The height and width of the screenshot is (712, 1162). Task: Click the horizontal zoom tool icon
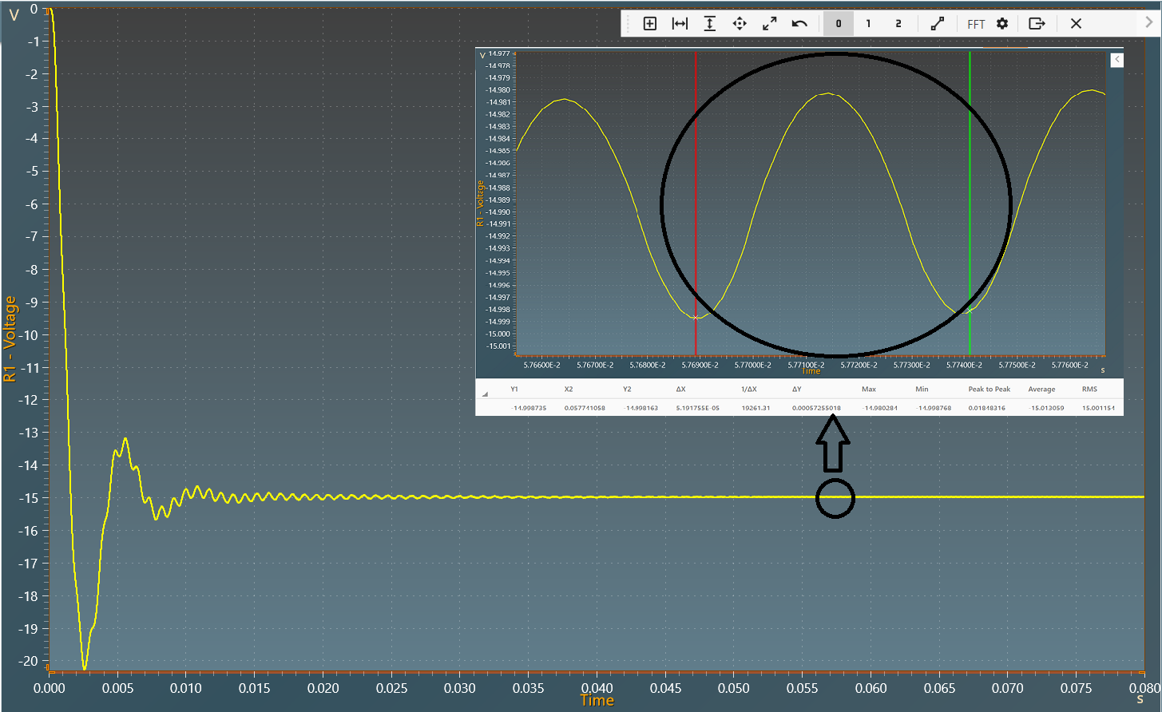(680, 24)
